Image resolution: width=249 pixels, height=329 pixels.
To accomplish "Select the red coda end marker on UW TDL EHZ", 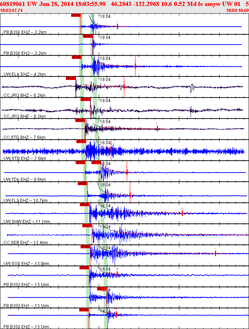I will click(x=127, y=172).
